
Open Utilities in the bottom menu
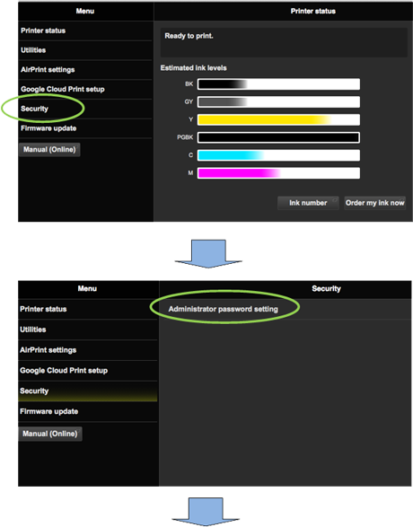pos(88,329)
